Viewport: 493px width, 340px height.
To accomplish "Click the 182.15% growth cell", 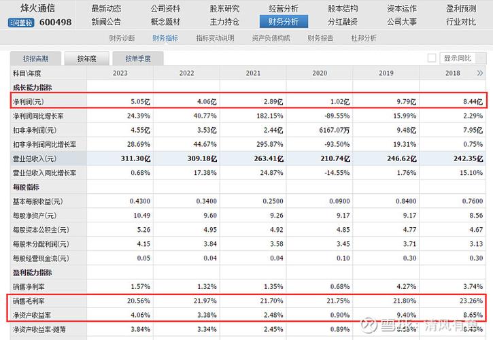I will point(270,116).
